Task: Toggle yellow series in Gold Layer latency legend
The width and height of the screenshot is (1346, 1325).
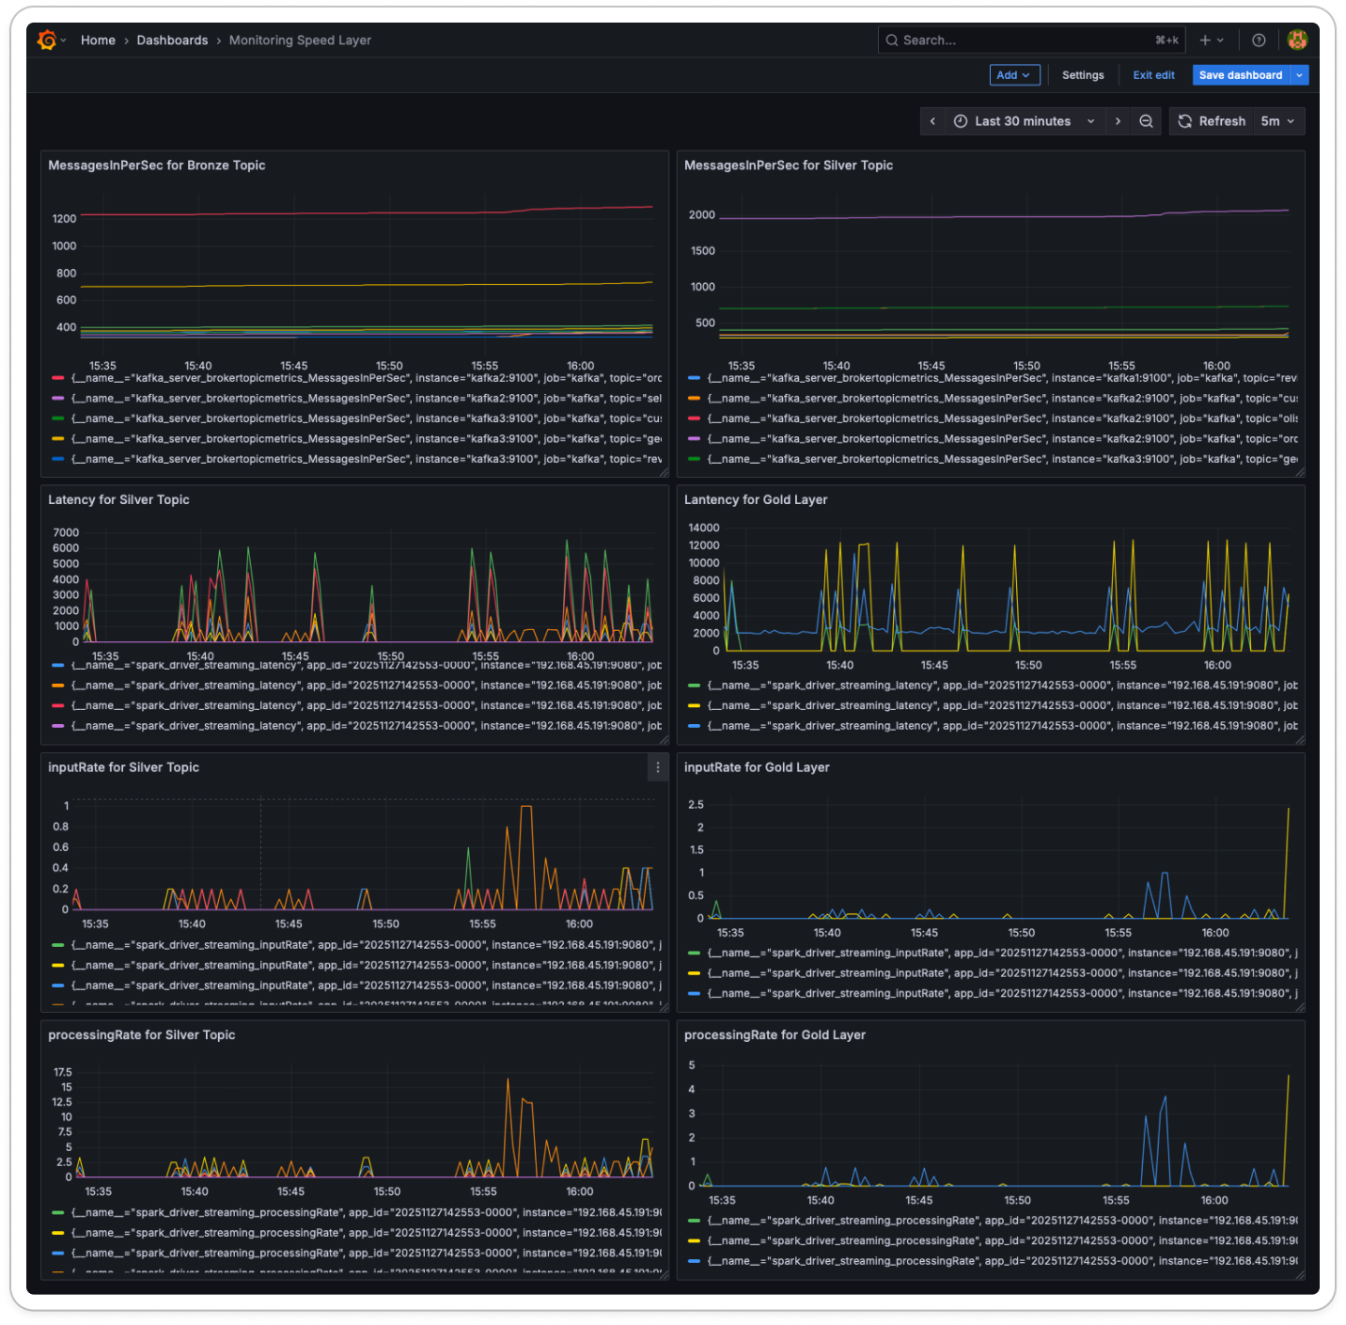Action: pos(695,705)
